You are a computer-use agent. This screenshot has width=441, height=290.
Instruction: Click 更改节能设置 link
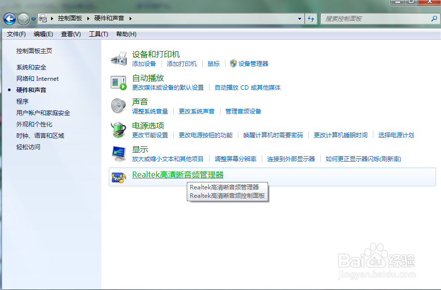pos(150,135)
